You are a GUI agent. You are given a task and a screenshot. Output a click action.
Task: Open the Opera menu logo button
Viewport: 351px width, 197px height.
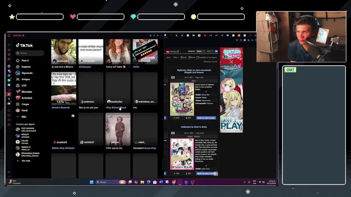click(x=9, y=36)
